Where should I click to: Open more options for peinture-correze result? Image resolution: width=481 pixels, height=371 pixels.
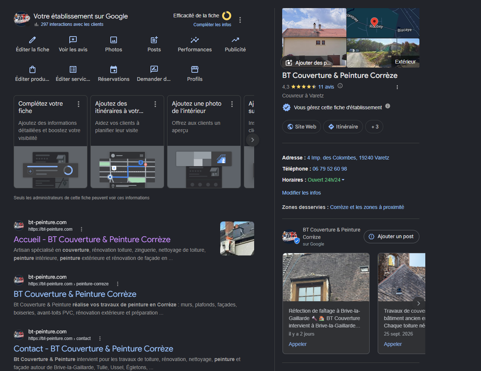(118, 284)
